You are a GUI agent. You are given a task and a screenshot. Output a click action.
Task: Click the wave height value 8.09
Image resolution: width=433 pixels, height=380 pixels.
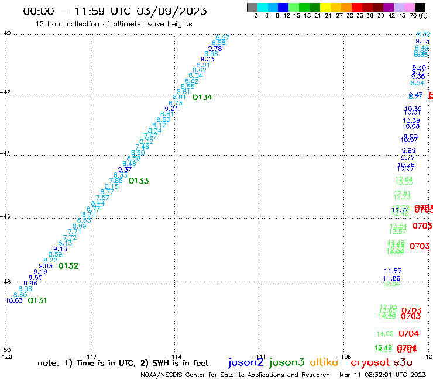(80, 226)
